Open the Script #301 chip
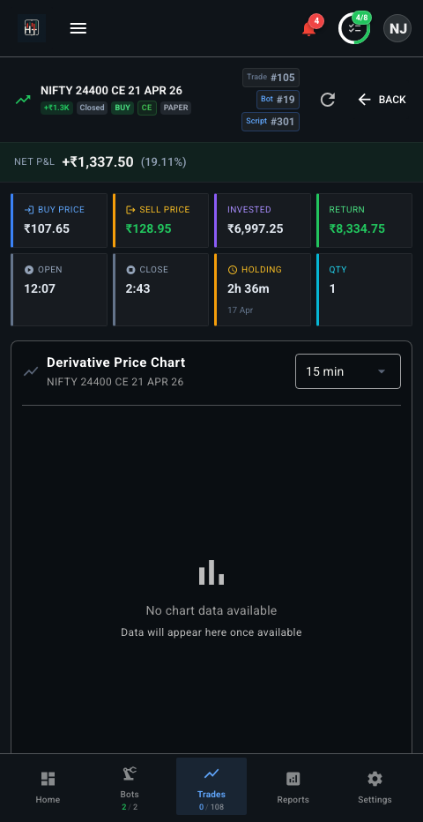 (271, 122)
